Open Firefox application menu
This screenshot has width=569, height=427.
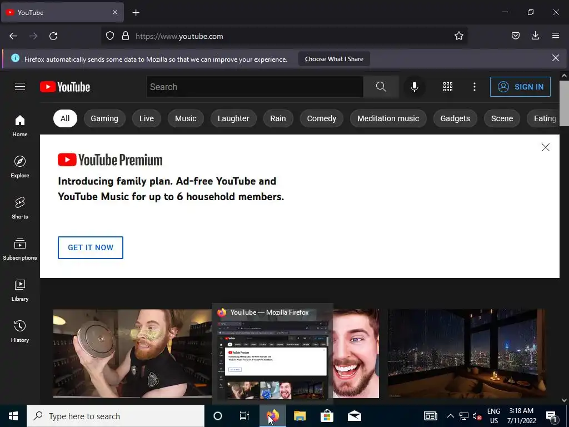556,36
